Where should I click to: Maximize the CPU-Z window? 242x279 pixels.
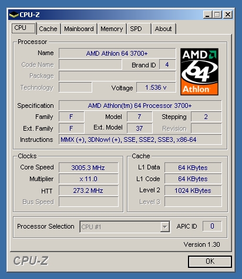tap(217, 15)
